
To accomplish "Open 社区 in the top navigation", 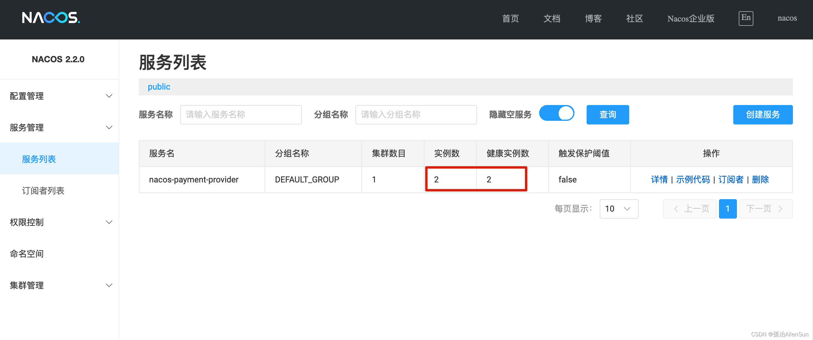I will click(634, 18).
